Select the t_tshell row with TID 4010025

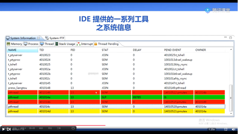(116, 64)
